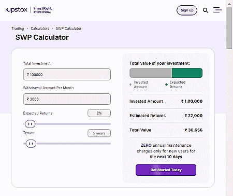Select the SWP Calculator breadcrumb item
This screenshot has width=233, height=196.
pos(68,29)
